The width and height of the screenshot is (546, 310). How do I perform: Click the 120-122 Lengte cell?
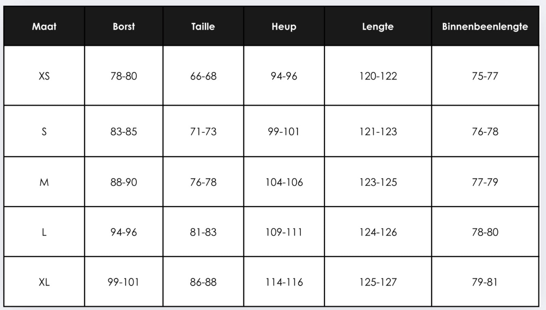coord(378,76)
